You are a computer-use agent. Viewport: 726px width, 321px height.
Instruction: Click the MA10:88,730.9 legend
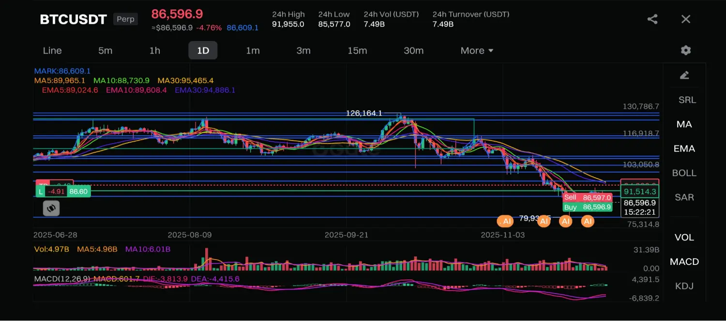point(121,80)
